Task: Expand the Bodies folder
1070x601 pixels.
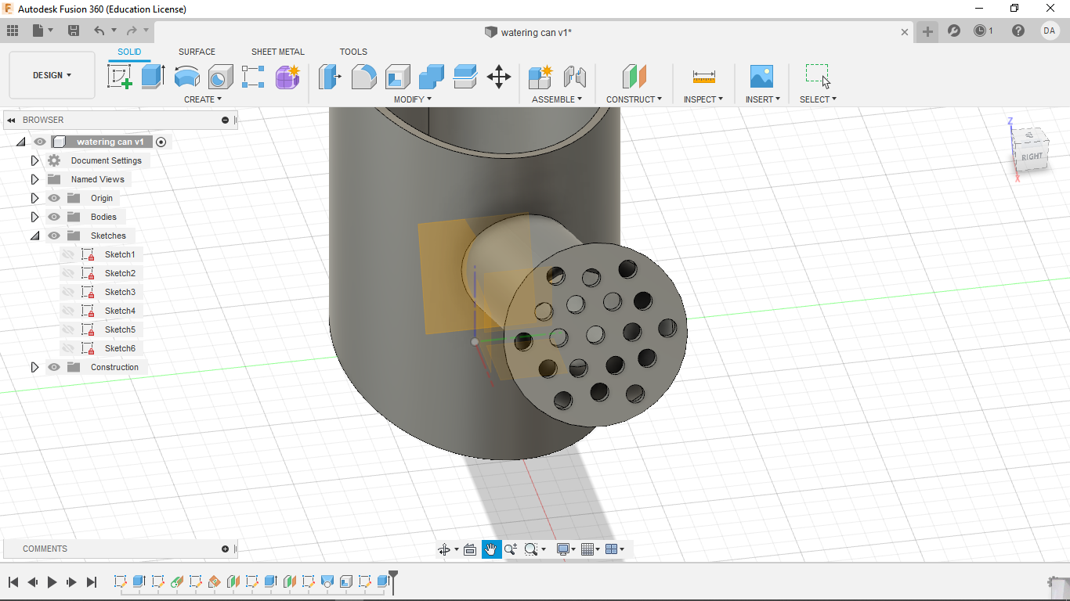Action: [x=34, y=217]
